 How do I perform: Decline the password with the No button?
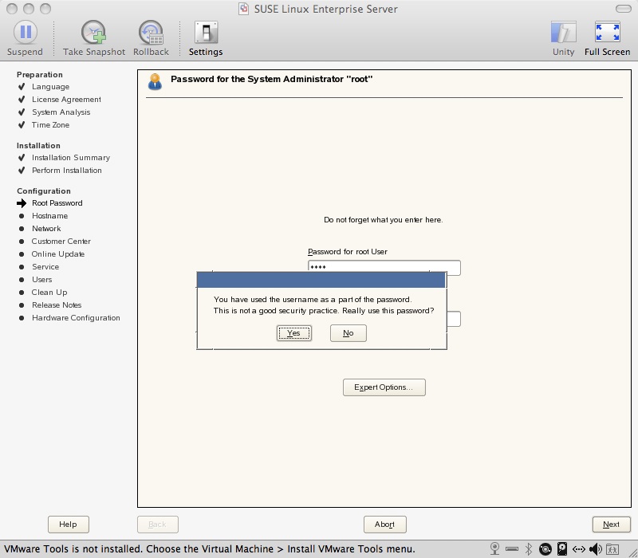click(349, 333)
